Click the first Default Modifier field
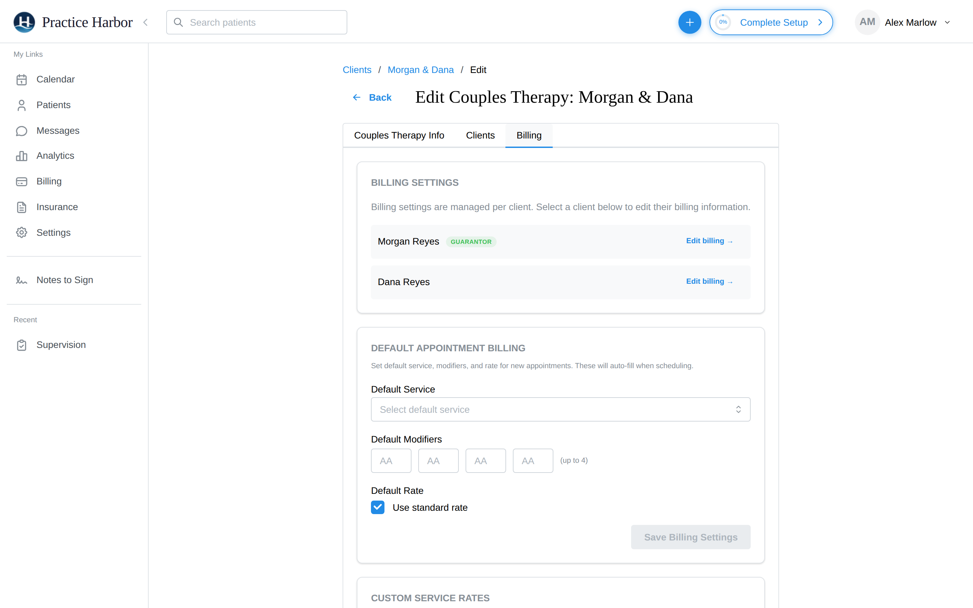 click(x=391, y=461)
